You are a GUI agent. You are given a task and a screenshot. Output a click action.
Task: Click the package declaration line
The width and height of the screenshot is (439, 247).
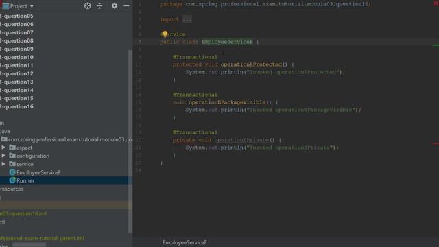tap(265, 4)
